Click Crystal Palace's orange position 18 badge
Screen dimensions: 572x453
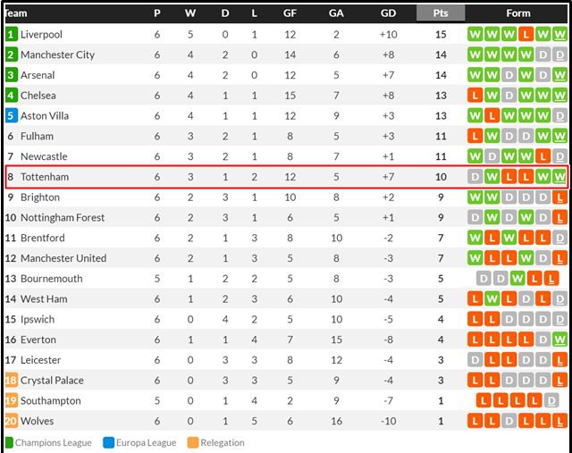pyautogui.click(x=11, y=381)
